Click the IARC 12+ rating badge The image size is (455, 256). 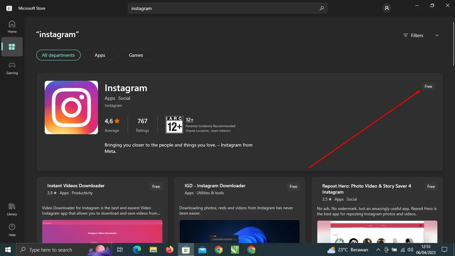(x=174, y=125)
